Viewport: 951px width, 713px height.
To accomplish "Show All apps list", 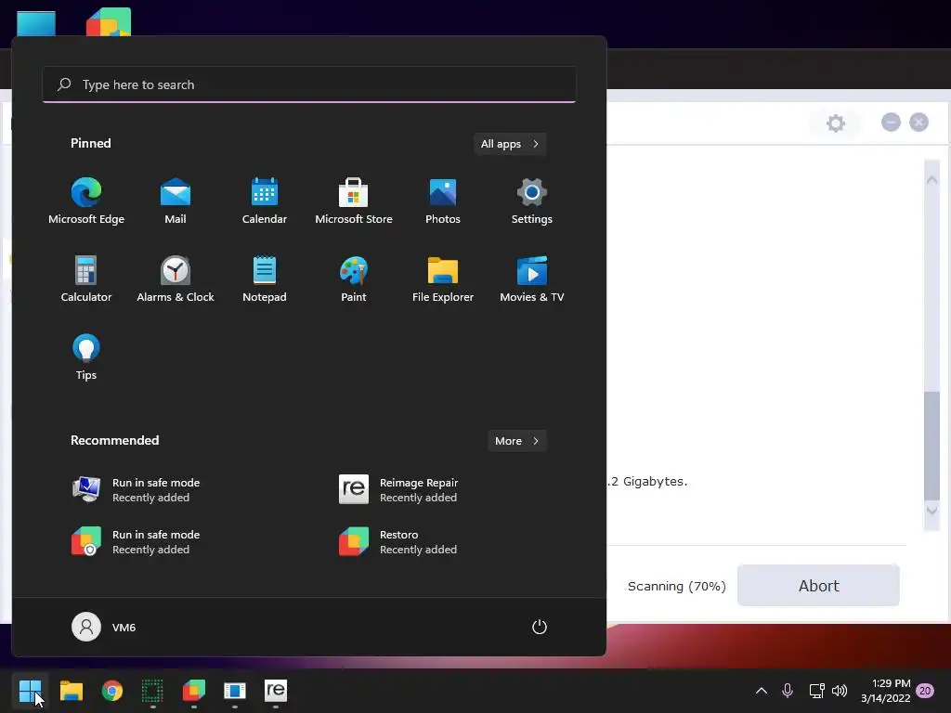I will [510, 144].
